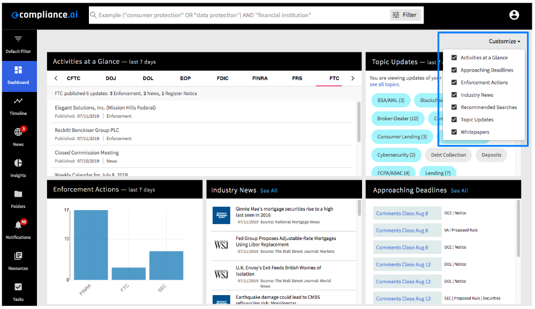Uncheck Recommended Searches checkbox
Viewport: 535px width, 309px height.
(x=454, y=107)
